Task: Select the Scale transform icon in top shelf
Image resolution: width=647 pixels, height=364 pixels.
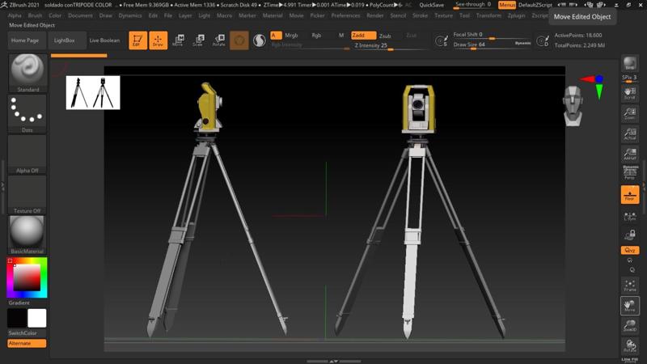Action: click(x=198, y=40)
